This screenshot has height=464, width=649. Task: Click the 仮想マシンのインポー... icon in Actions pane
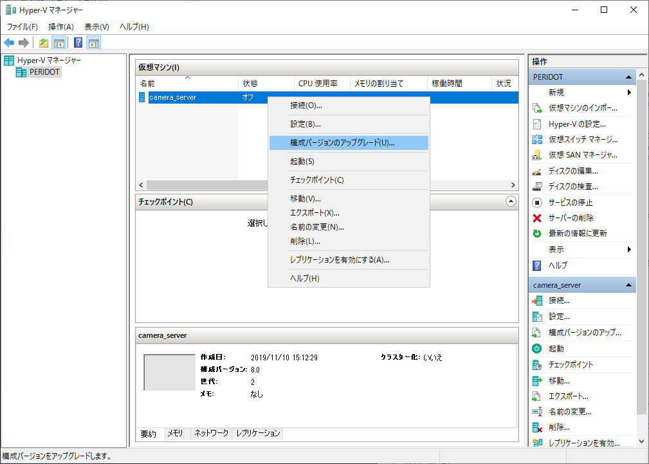click(537, 108)
